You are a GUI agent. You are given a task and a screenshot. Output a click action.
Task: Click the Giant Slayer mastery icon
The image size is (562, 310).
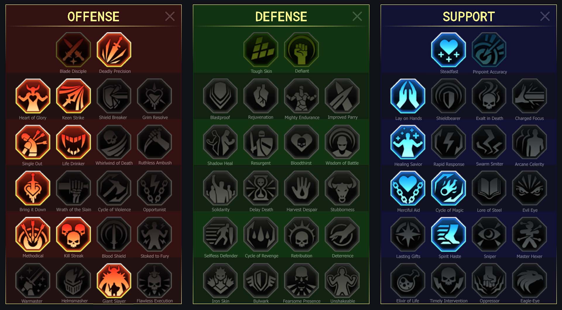(x=114, y=280)
